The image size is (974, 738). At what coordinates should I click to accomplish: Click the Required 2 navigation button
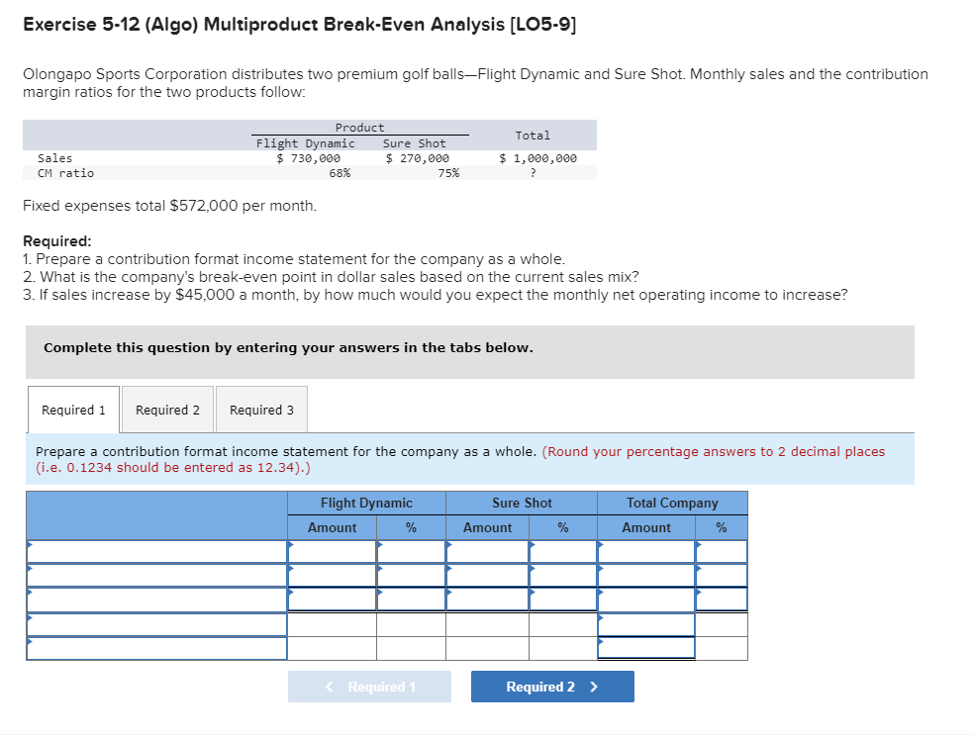[552, 686]
